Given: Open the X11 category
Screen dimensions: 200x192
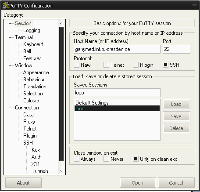Looking at the screenshot, I should [x=36, y=164].
